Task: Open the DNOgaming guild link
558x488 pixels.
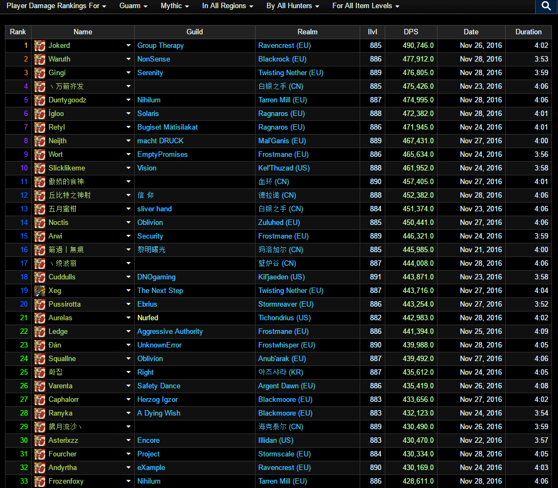Action: (156, 277)
